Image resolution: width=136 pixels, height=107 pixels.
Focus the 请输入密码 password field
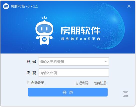point(74,72)
